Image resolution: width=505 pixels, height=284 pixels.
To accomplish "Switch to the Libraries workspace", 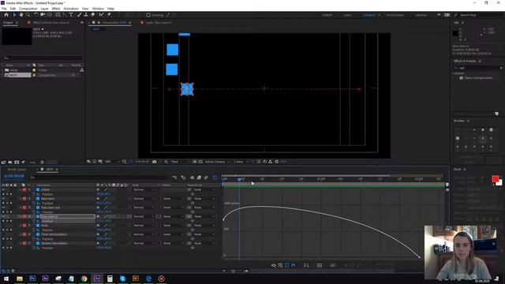I will [421, 15].
